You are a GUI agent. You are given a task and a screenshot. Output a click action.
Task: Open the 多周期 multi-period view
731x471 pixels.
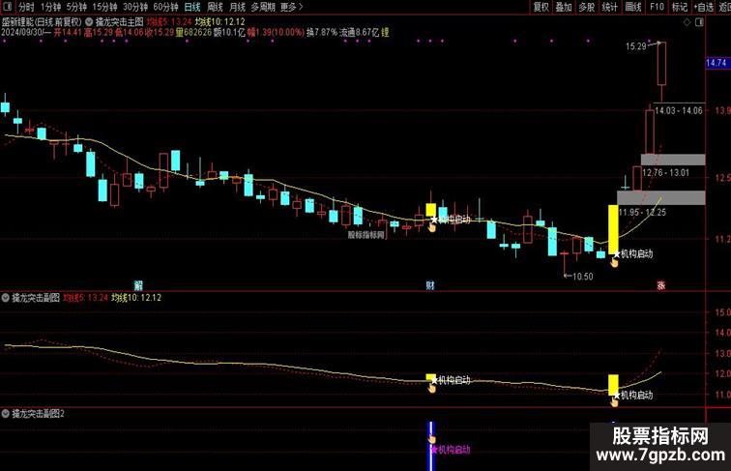[263, 7]
